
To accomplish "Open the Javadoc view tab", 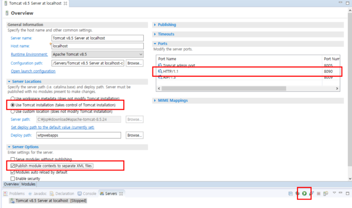I will tap(37, 194).
